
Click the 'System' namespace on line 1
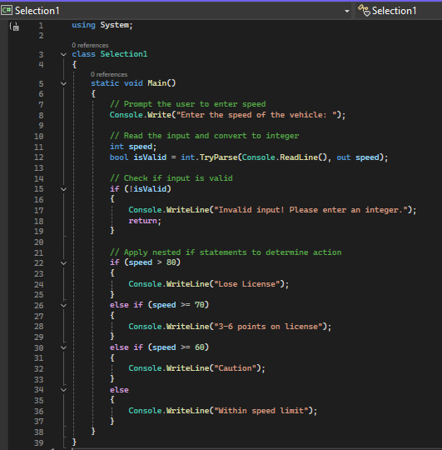pos(114,25)
